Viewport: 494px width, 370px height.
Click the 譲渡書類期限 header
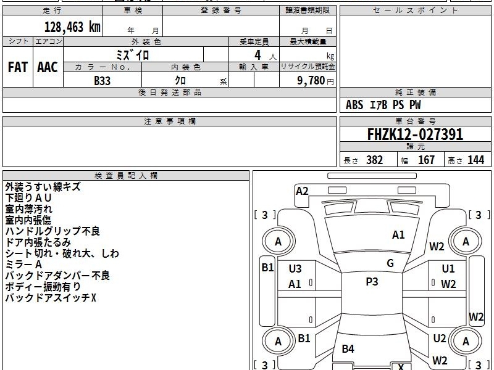coord(308,10)
